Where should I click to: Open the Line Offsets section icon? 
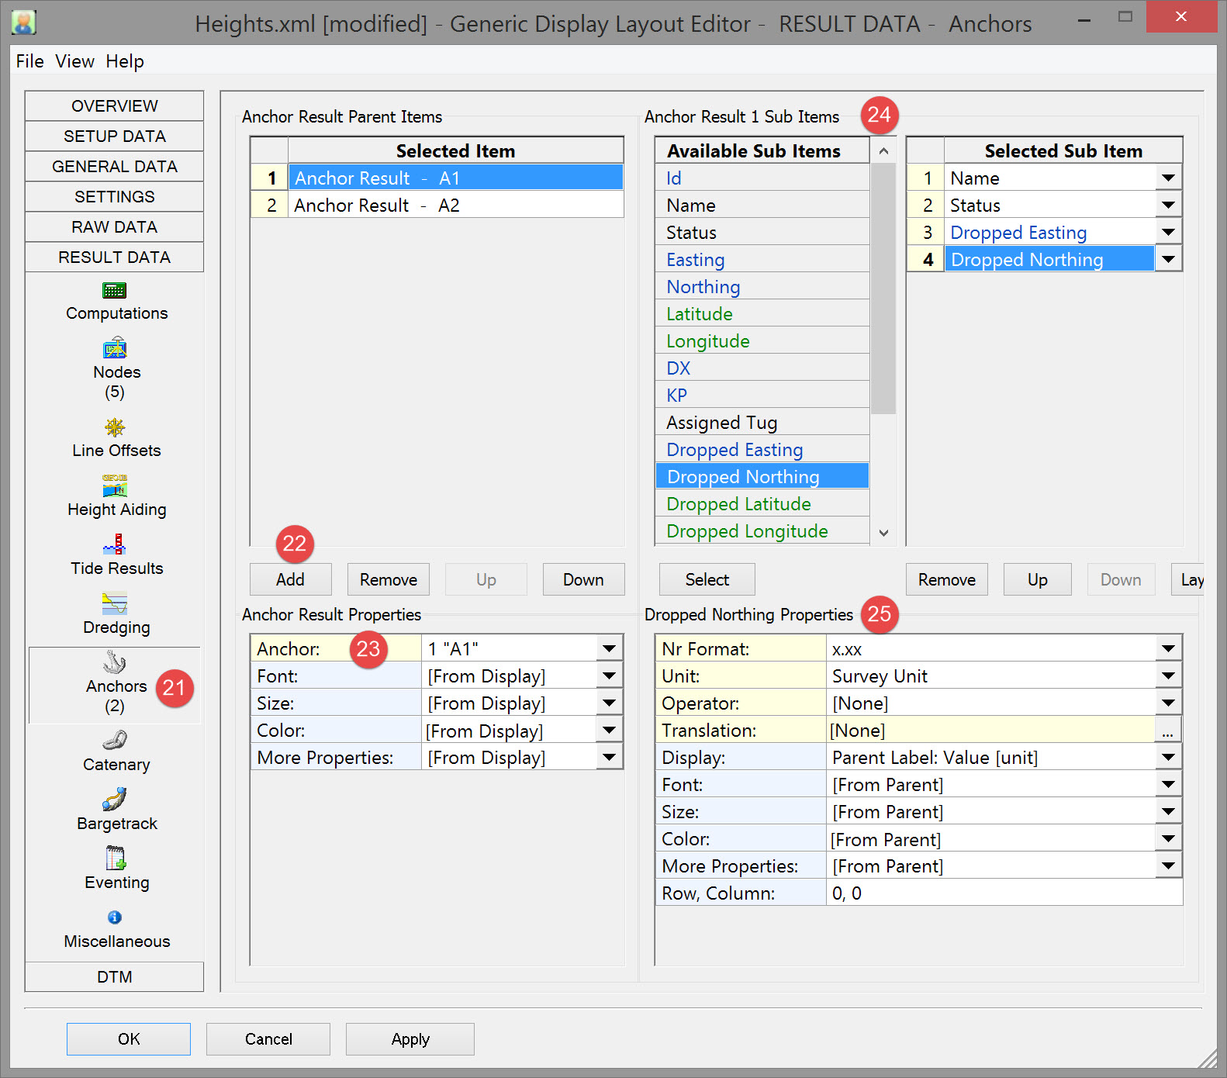[115, 427]
